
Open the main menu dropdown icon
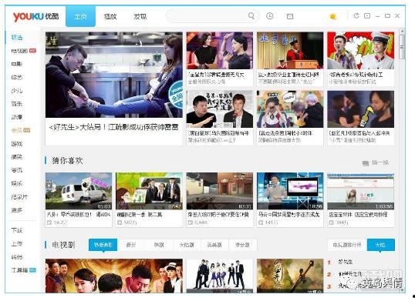[367, 16]
